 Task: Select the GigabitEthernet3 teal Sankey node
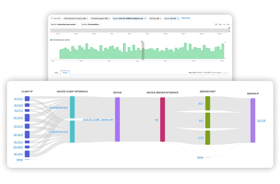point(72,132)
